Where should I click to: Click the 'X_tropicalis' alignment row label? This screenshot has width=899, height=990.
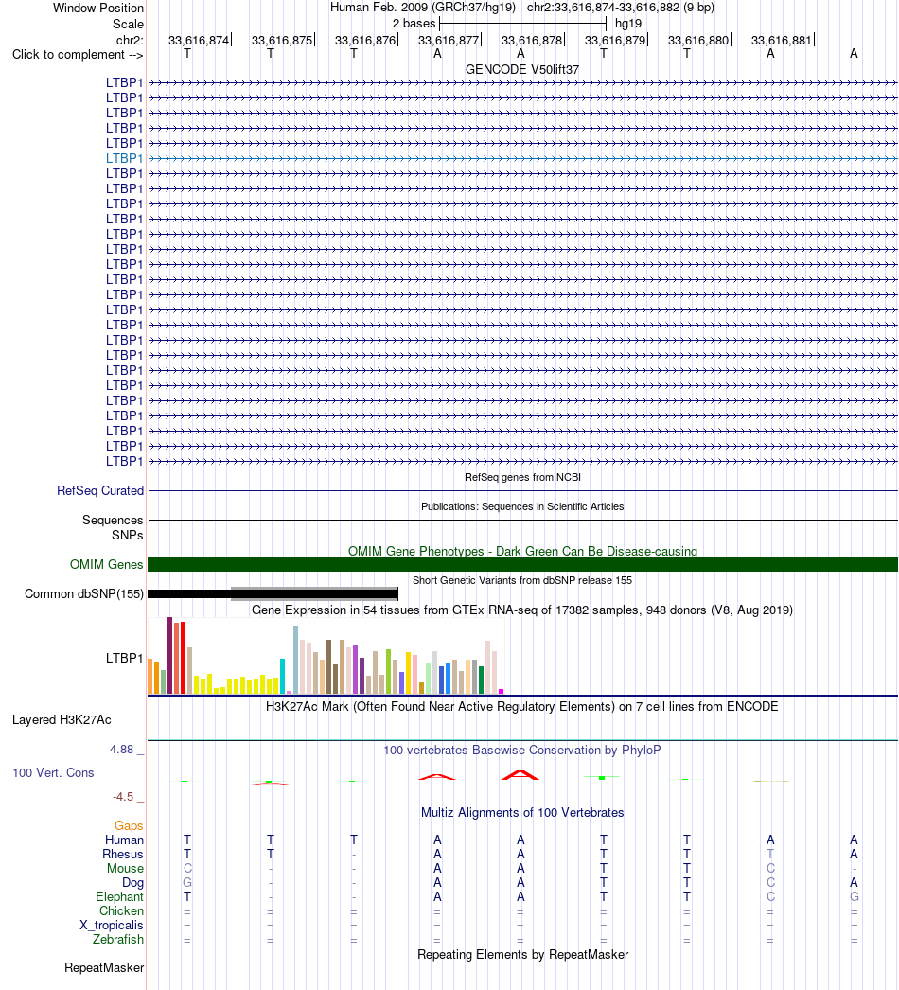[112, 925]
